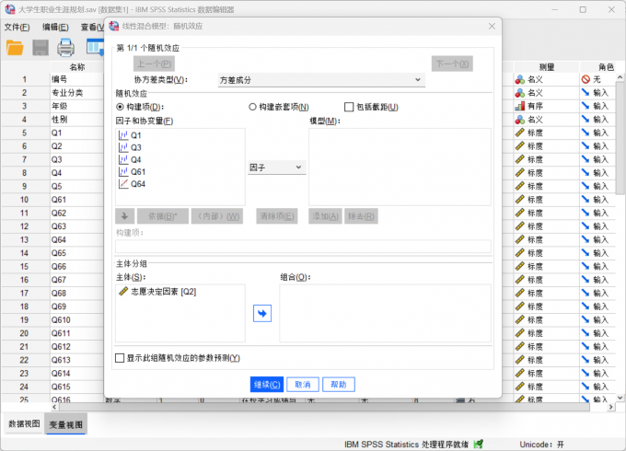The width and height of the screenshot is (626, 451).
Task: Click the down arrow button below factor list
Action: pyautogui.click(x=124, y=216)
